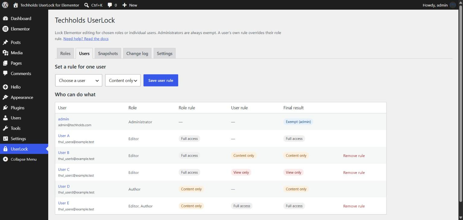Screen dimensions: 463x220
Task: Click the plus icon next to New
Action: [124, 5]
